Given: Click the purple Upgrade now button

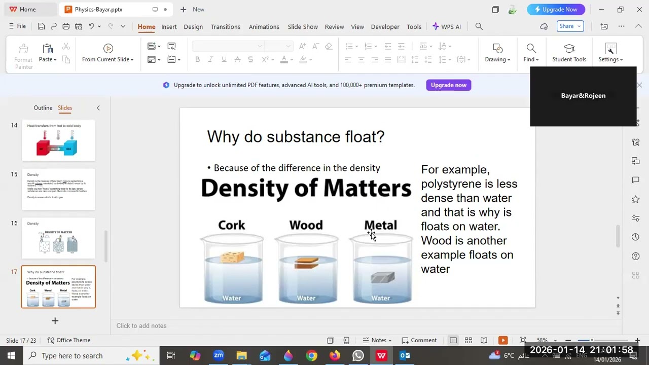Looking at the screenshot, I should point(449,85).
